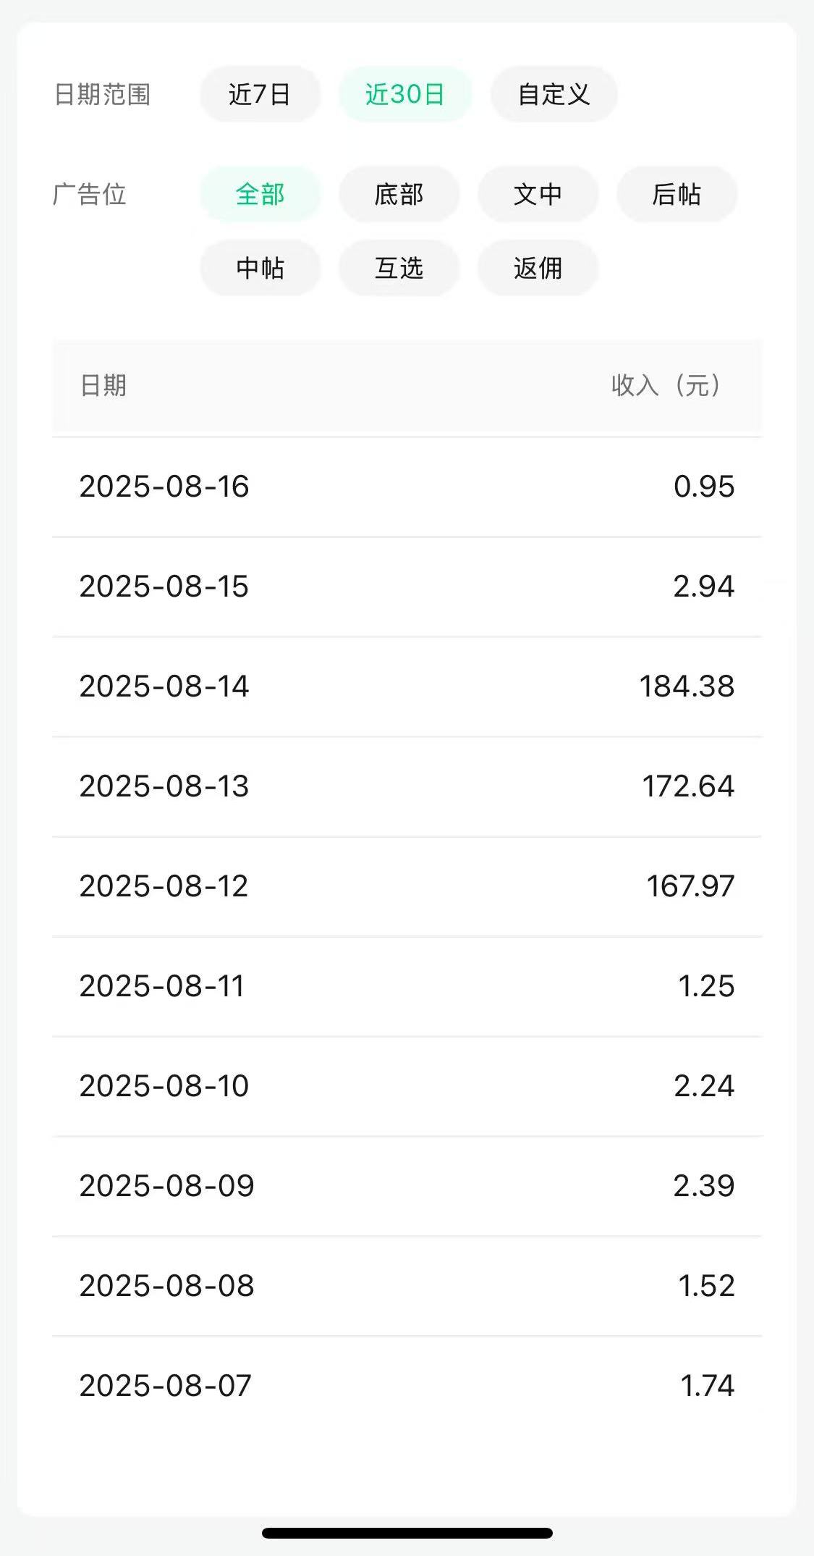Select the 2025-08-13 row with 172.64

point(407,786)
